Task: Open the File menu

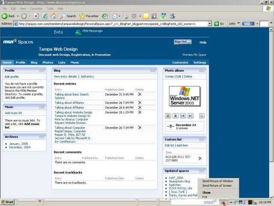Action: [x=5, y=9]
